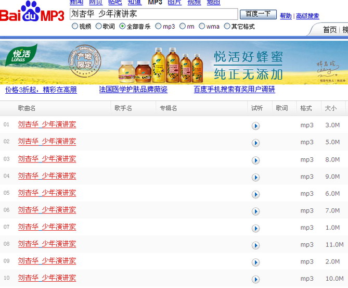Open the 知道 navigation link

click(x=135, y=2)
